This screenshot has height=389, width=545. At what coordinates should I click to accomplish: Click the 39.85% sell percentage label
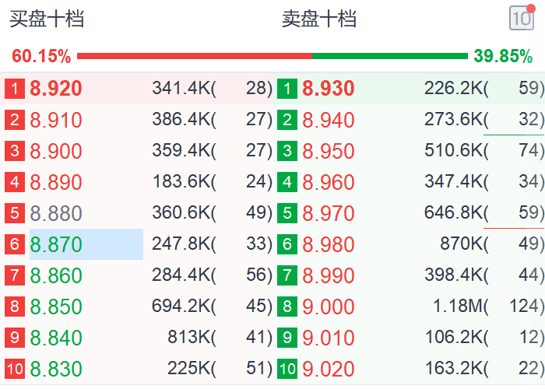tap(503, 56)
